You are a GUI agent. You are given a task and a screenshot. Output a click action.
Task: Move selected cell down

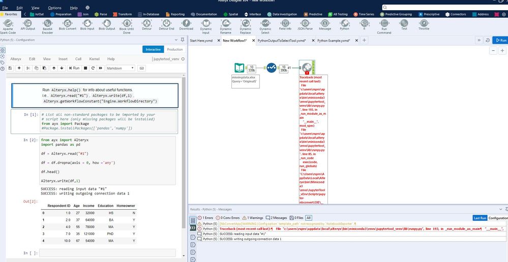tap(62, 68)
